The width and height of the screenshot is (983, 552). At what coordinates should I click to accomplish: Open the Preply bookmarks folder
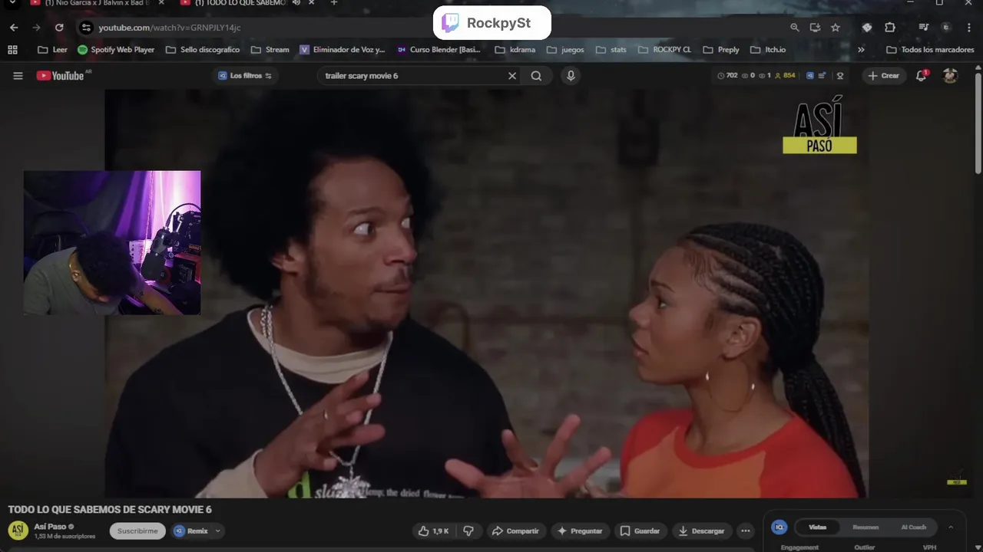[721, 50]
